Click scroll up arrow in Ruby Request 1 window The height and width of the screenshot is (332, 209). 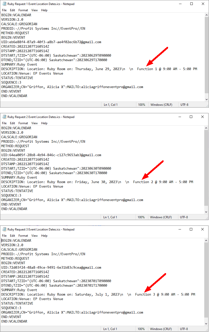click(x=207, y=15)
